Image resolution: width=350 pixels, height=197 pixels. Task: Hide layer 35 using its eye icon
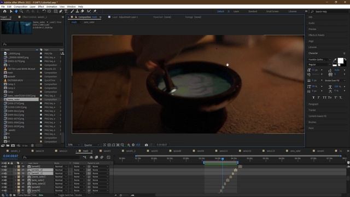pyautogui.click(x=3, y=170)
